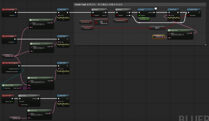Expand the Print Text node after Event StateCompleted
209x121 pixels.
tap(63, 73)
